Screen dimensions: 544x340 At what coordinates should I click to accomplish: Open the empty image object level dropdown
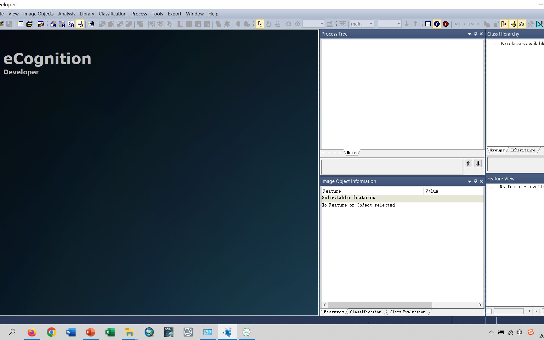389,24
